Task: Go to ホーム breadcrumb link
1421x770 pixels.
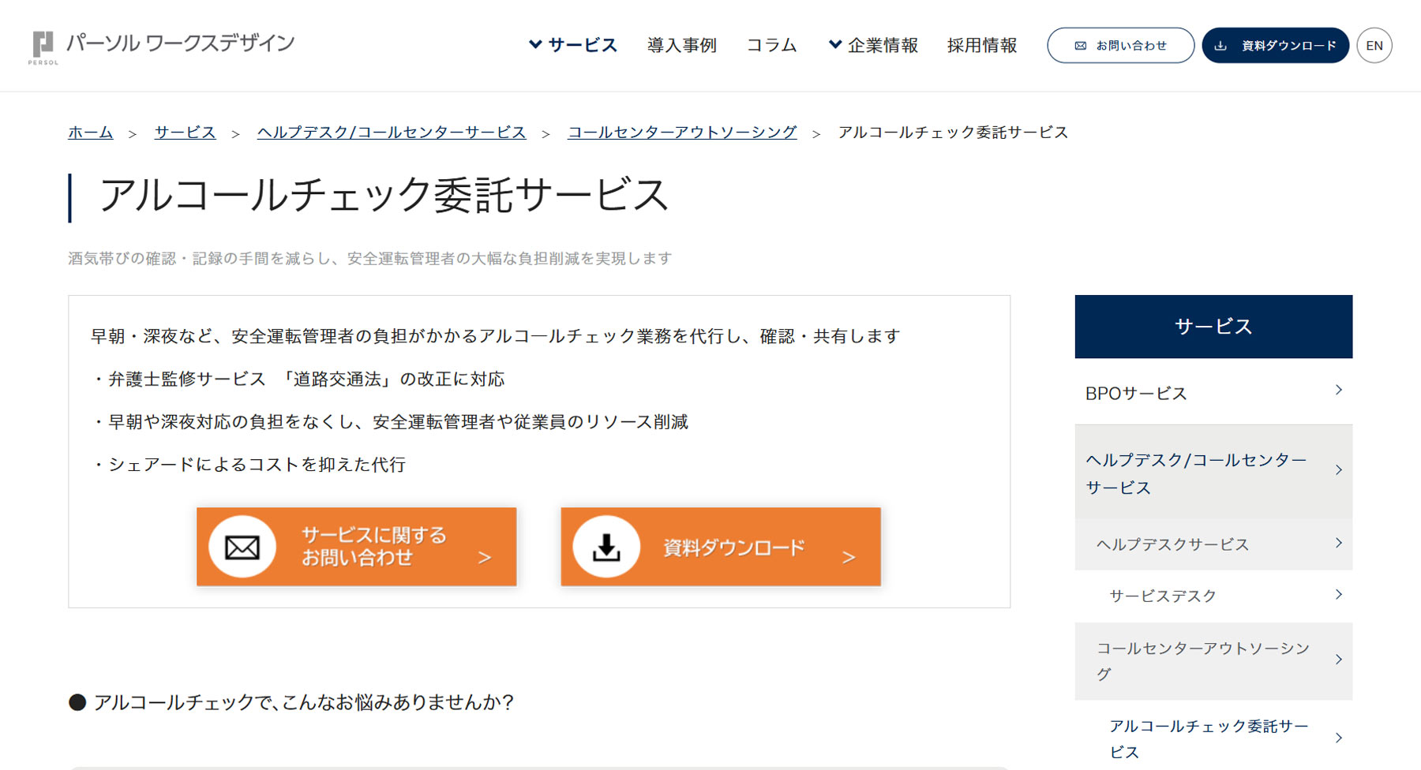Action: pos(91,133)
